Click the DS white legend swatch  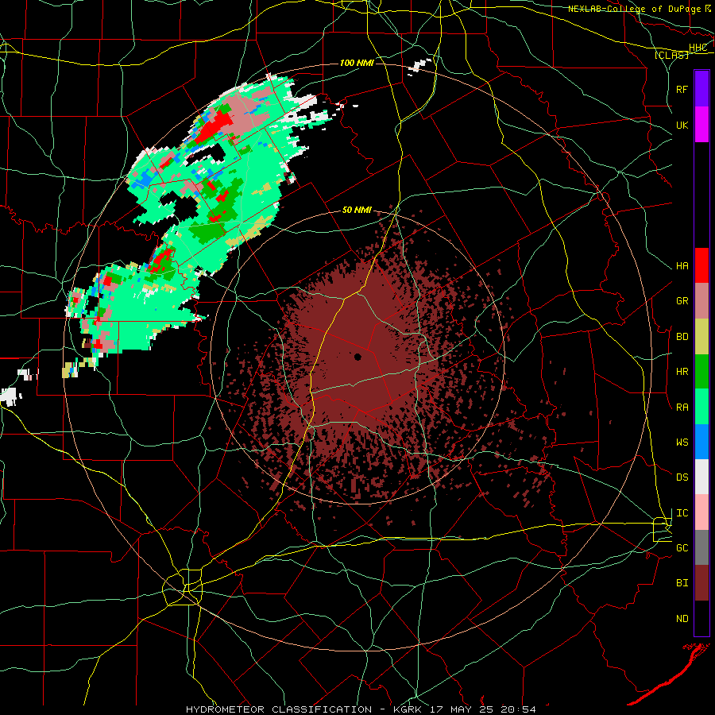pos(701,477)
